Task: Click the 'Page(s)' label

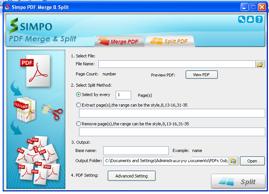Action: point(145,95)
